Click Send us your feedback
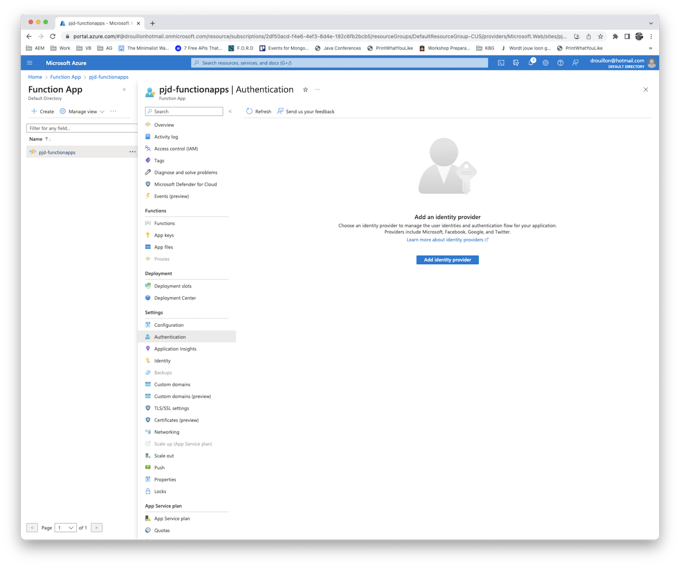 (x=305, y=112)
